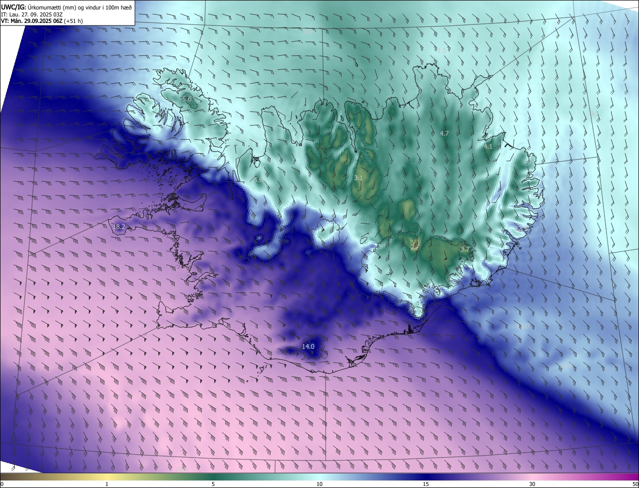Image resolution: width=639 pixels, height=488 pixels.
Task: Click the 18.2 value label on the map
Action: point(119,227)
